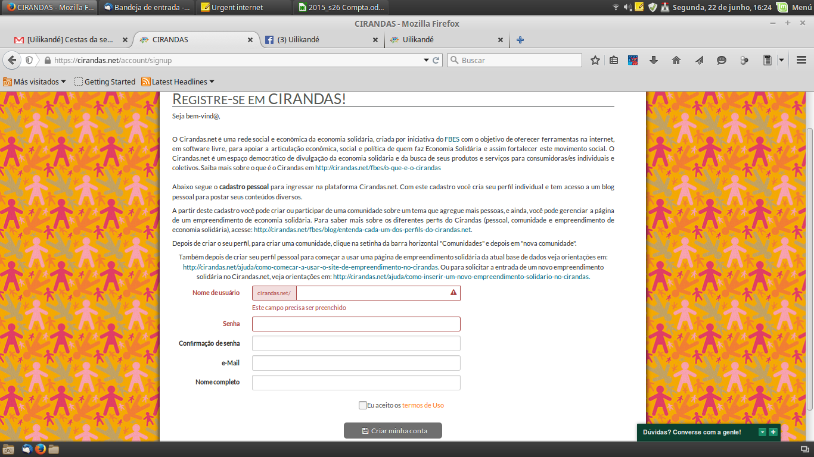Open Urgent internet taskbar window

244,7
